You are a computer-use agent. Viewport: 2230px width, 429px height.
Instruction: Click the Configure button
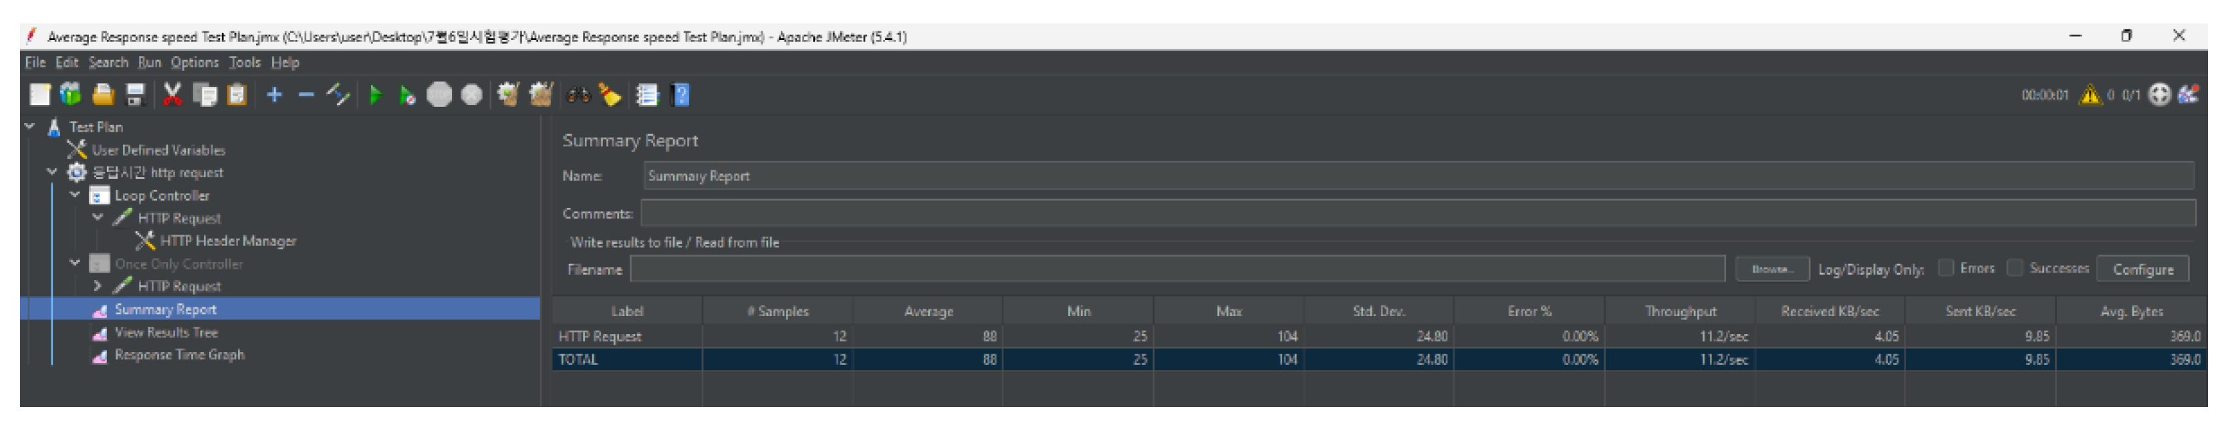[x=2142, y=269]
